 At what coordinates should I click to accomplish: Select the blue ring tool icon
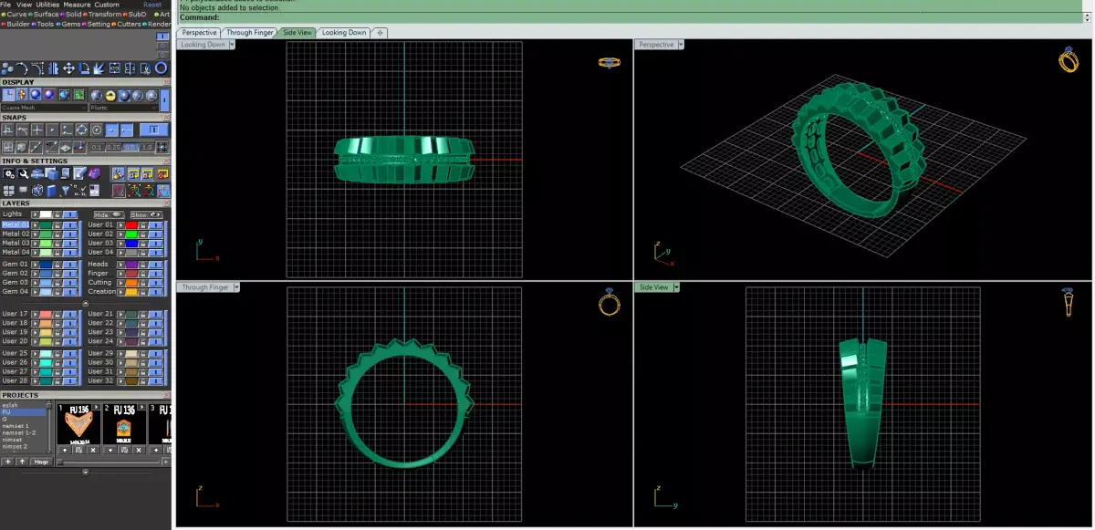click(161, 68)
